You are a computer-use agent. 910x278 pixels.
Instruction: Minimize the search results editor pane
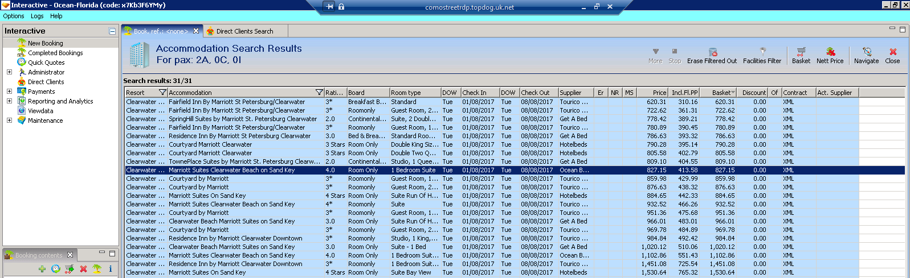tap(892, 28)
